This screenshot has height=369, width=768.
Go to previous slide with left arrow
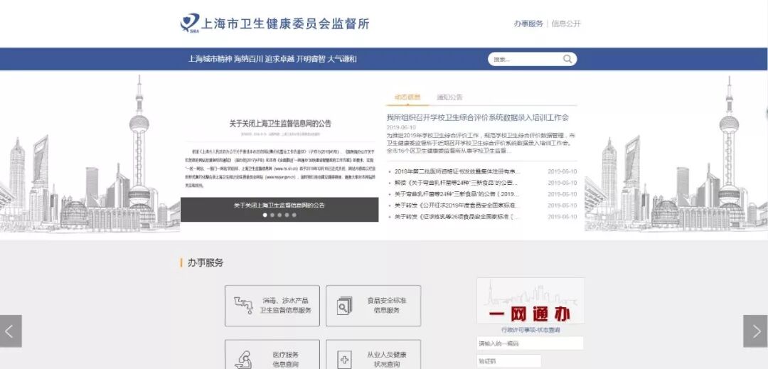tap(11, 331)
